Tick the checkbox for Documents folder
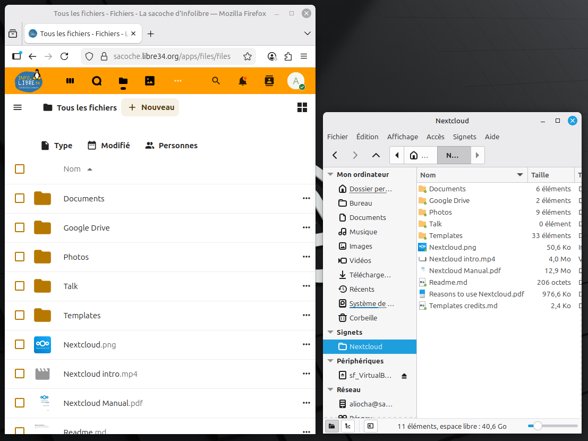Viewport: 588px width, 441px height. [20, 198]
